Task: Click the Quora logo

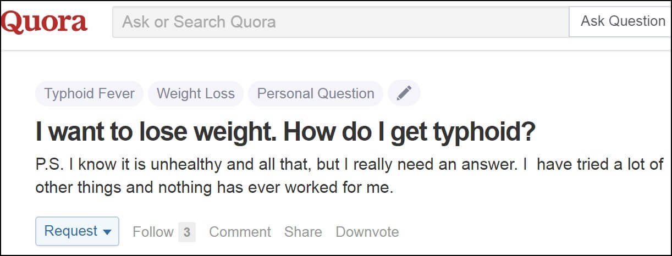Action: [43, 22]
